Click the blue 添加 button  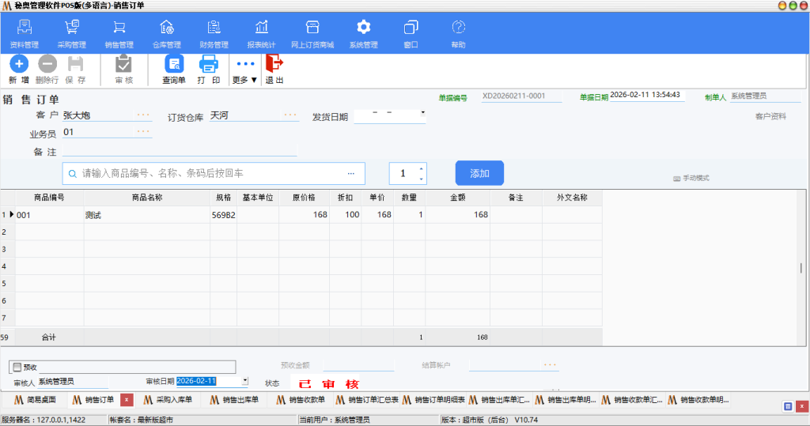479,173
